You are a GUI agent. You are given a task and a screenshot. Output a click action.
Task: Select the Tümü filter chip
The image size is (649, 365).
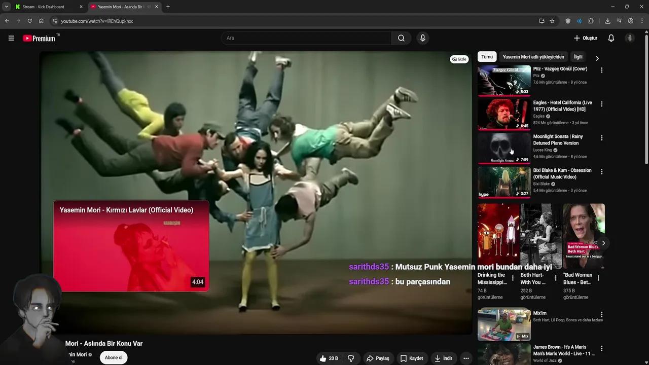pyautogui.click(x=487, y=57)
